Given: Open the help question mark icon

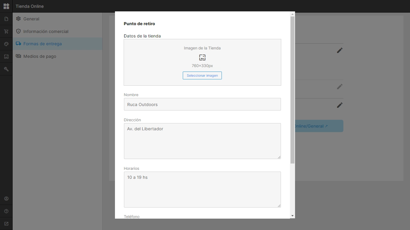Looking at the screenshot, I should click(x=6, y=211).
